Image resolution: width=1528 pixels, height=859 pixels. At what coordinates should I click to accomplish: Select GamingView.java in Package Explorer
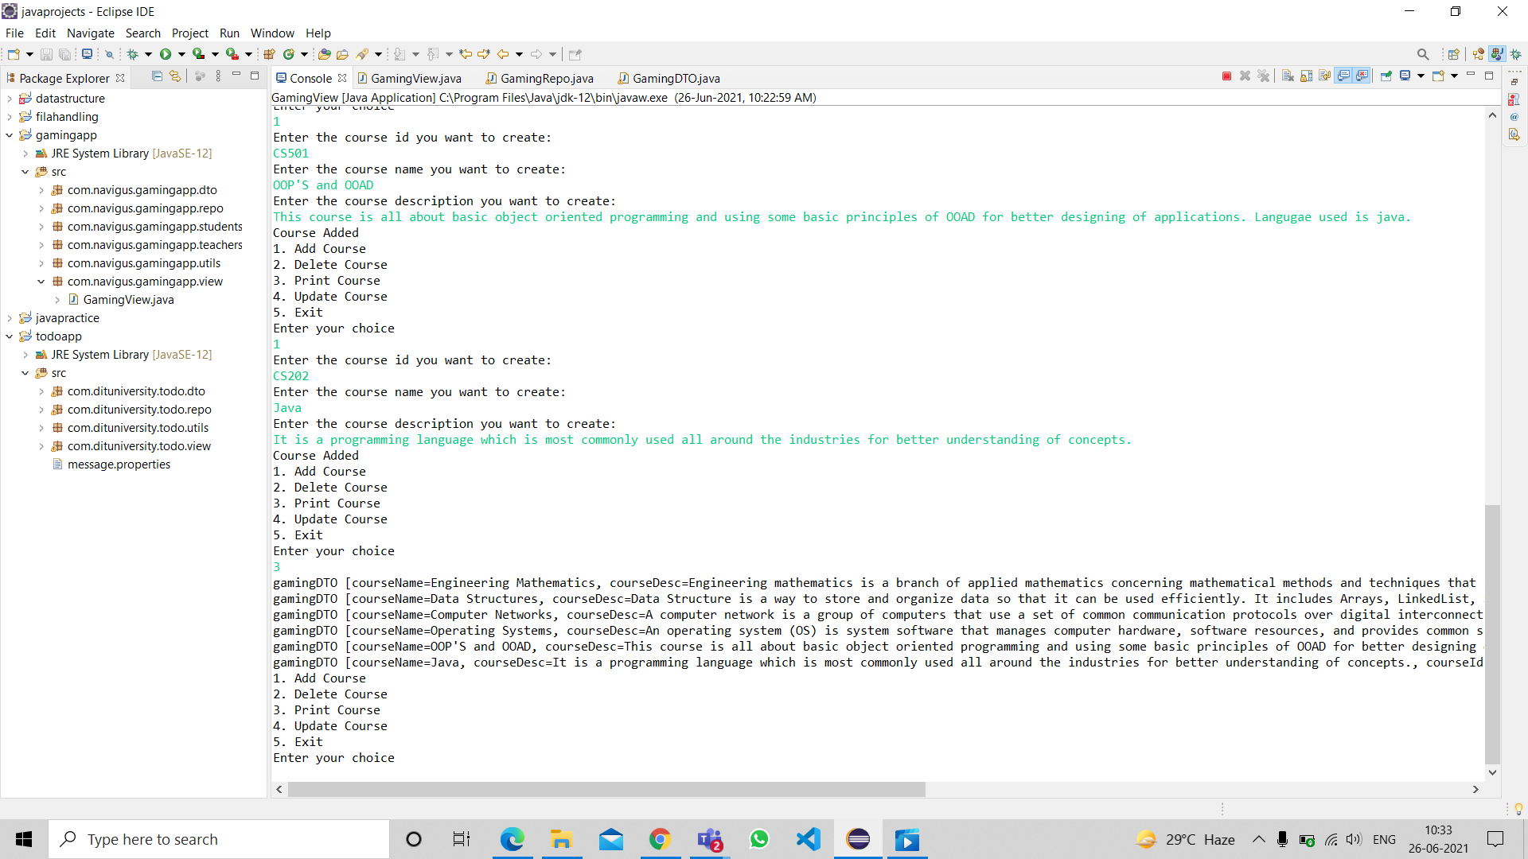tap(128, 300)
